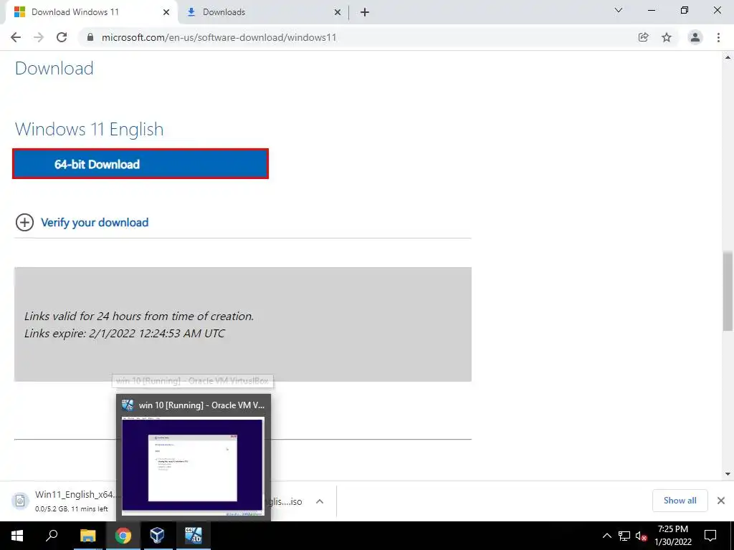
Task: Click the running win 10 VM taskbar icon
Action: tap(193, 536)
